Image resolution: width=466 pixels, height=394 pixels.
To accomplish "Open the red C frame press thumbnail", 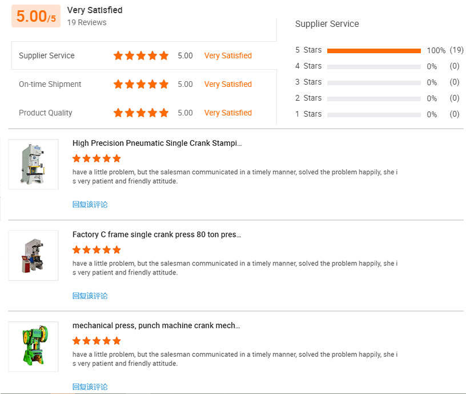I will (33, 256).
